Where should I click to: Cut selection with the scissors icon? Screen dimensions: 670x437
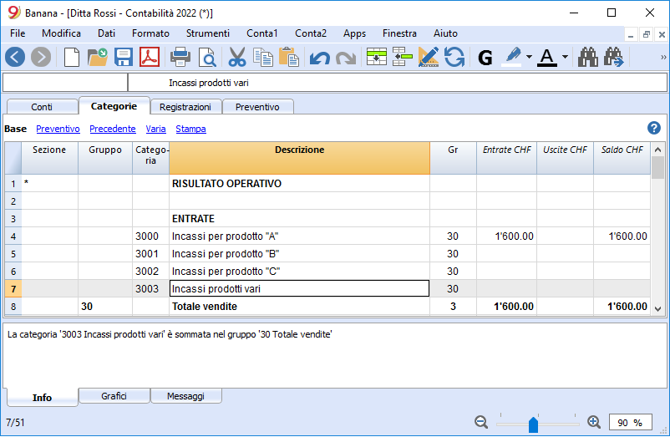[x=237, y=57]
